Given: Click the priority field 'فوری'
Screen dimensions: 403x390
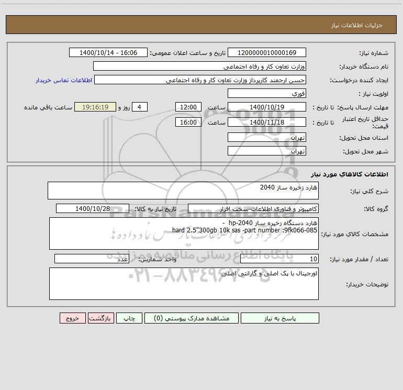Looking at the screenshot, I should pyautogui.click(x=267, y=93).
